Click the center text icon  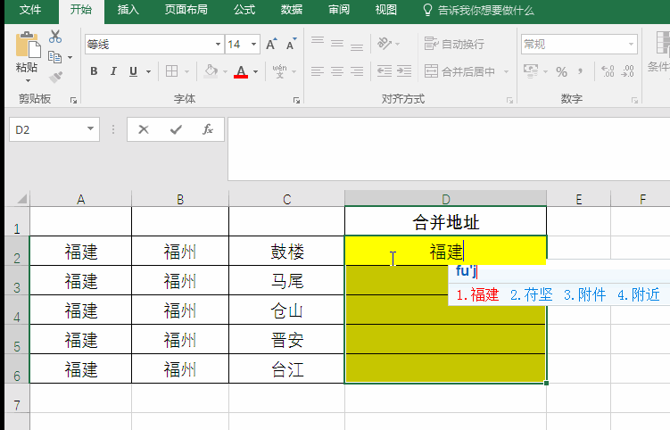[337, 71]
